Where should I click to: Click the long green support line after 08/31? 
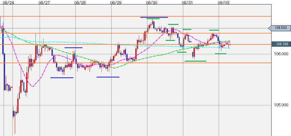click(195, 61)
